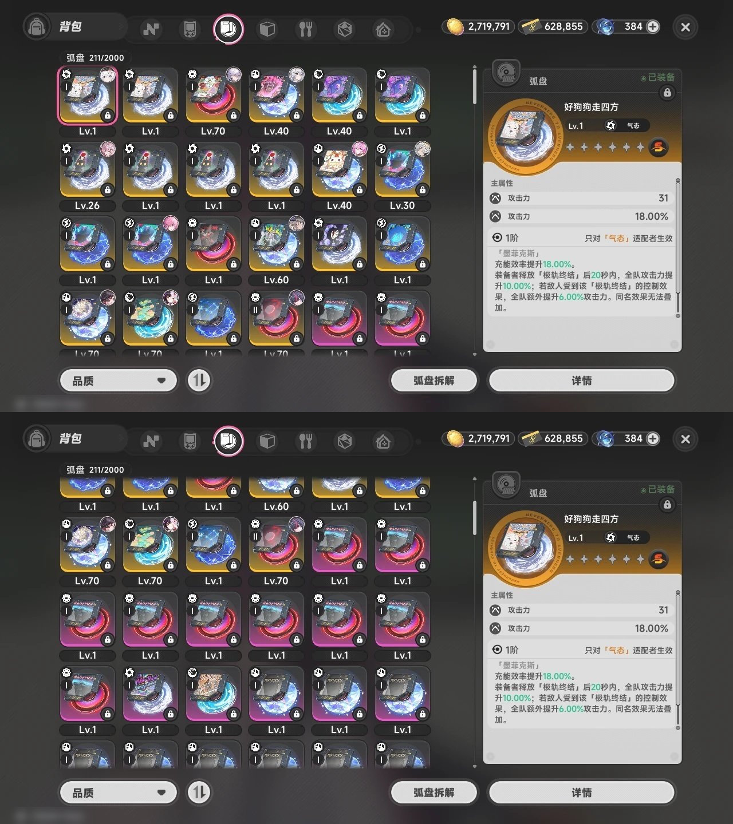
Task: Select the cube materials tab in lower screenshot
Action: coord(267,441)
